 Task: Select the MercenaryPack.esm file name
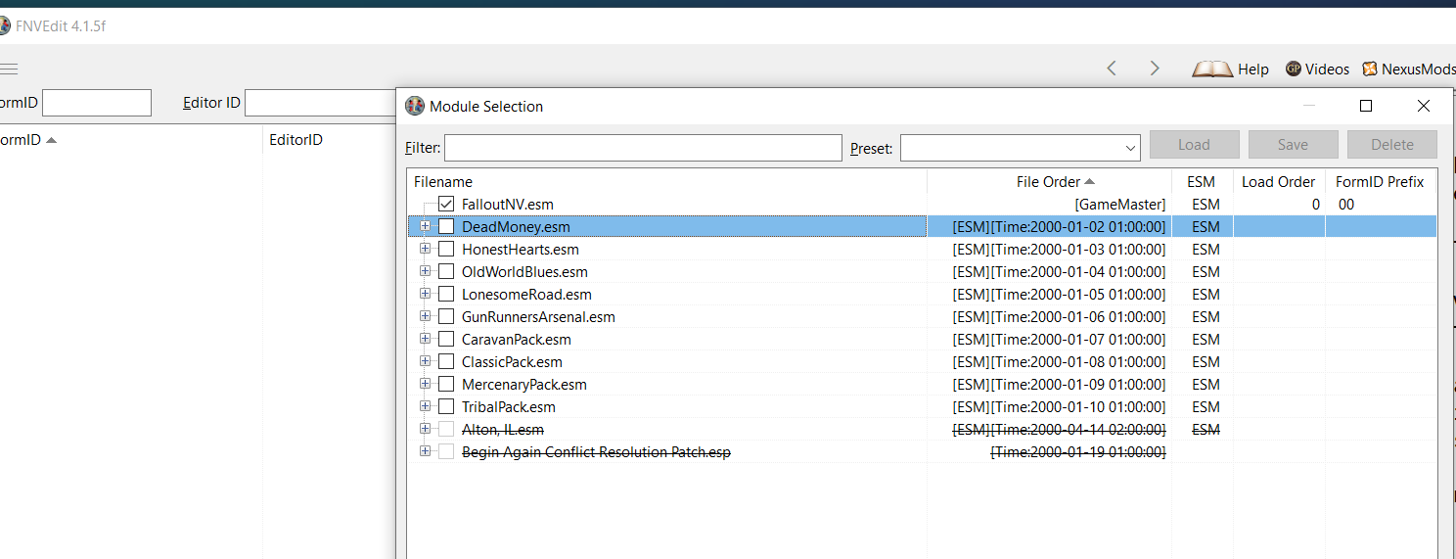524,385
